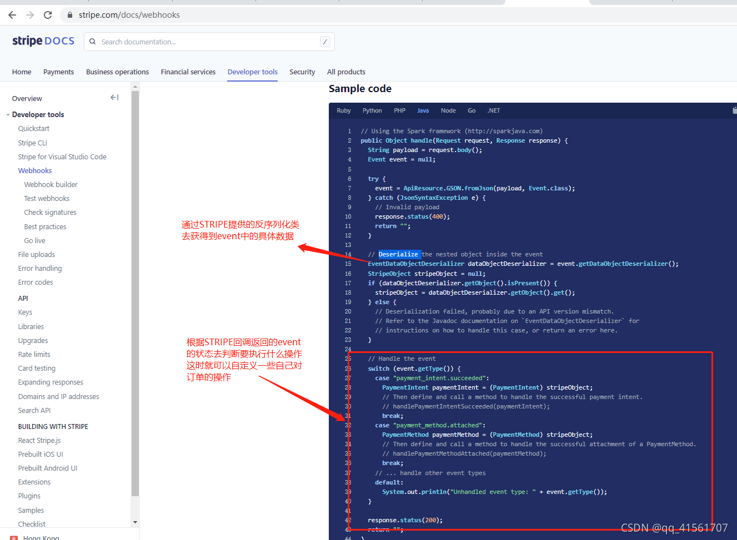Open the Webhook builder link

pyautogui.click(x=51, y=184)
